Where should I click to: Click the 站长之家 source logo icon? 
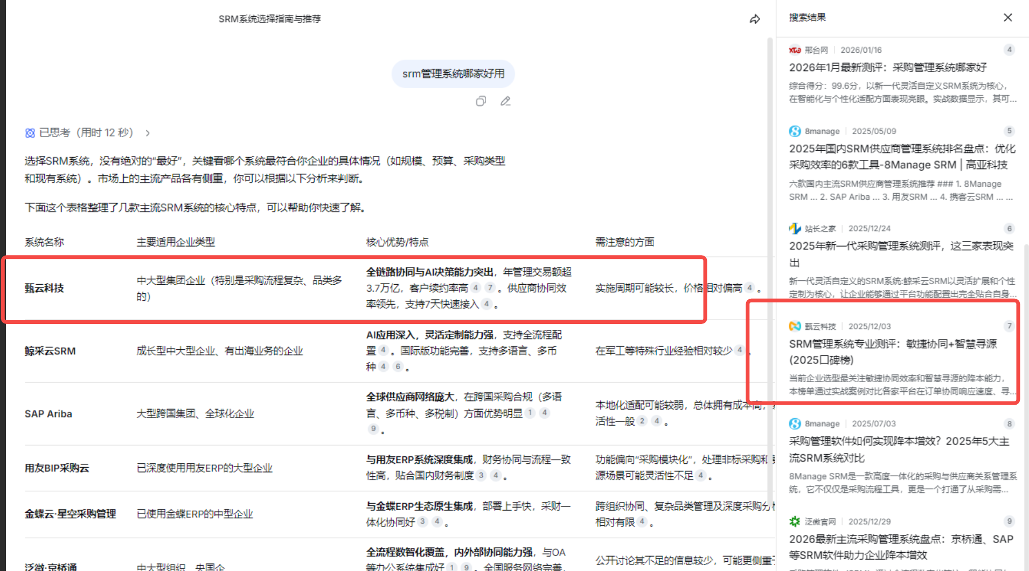tap(795, 229)
